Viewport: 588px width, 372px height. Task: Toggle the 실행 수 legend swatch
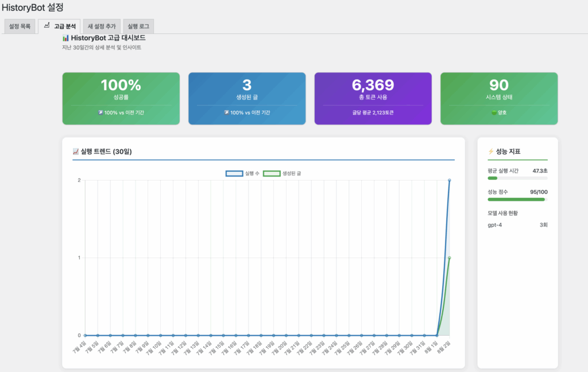click(x=234, y=174)
